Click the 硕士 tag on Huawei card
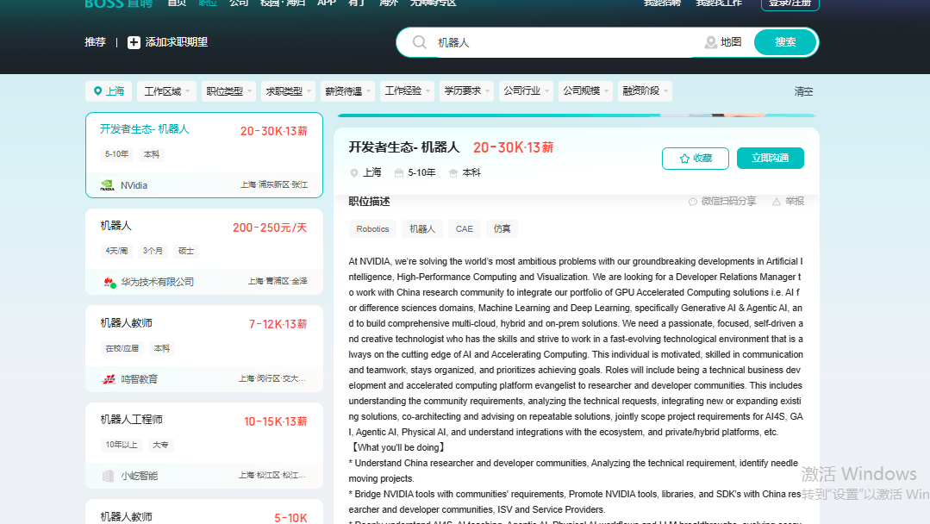 click(x=186, y=251)
